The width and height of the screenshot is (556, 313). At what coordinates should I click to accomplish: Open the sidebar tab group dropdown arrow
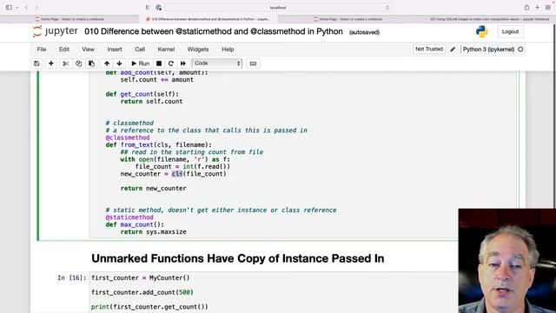[x=17, y=8]
